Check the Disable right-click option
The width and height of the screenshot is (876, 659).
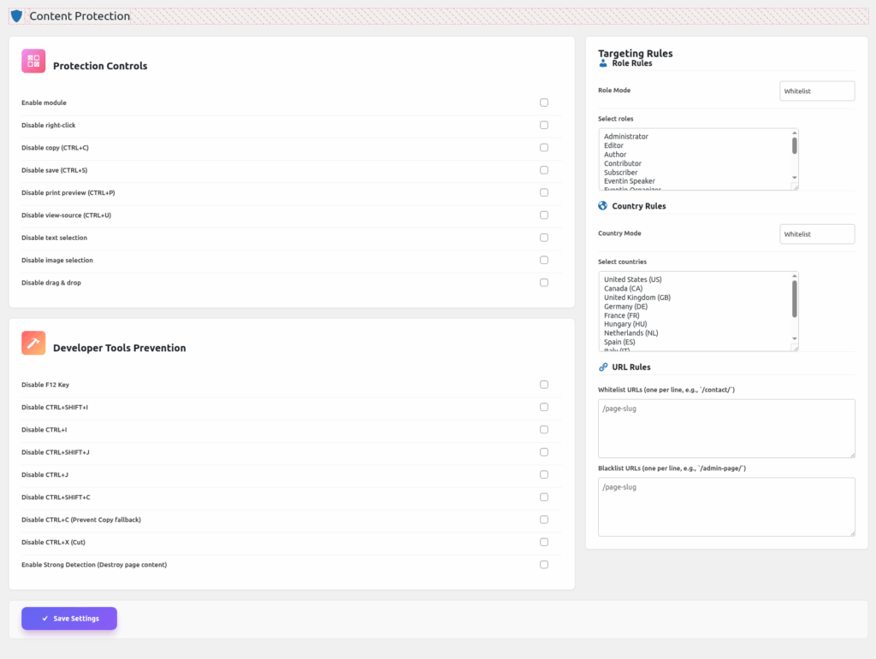pyautogui.click(x=544, y=125)
